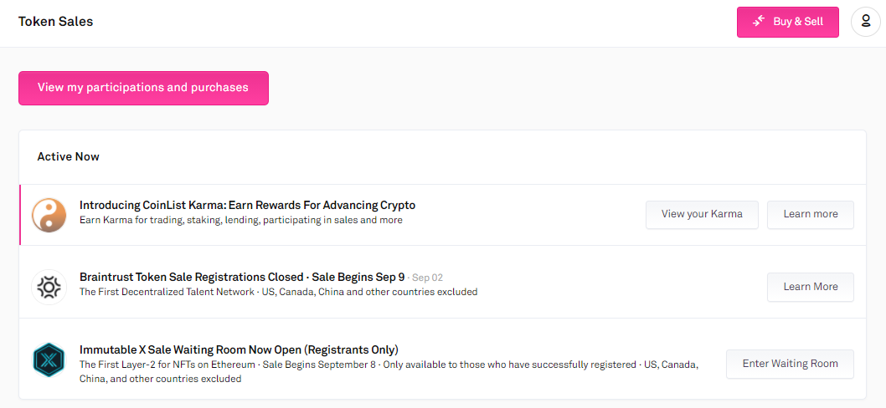Click the arrows icon inside Buy & Sell
The width and height of the screenshot is (886, 408).
pyautogui.click(x=759, y=22)
